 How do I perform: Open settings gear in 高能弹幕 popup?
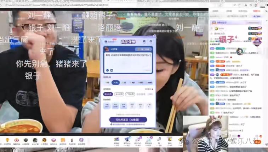pyautogui.click(x=150, y=41)
